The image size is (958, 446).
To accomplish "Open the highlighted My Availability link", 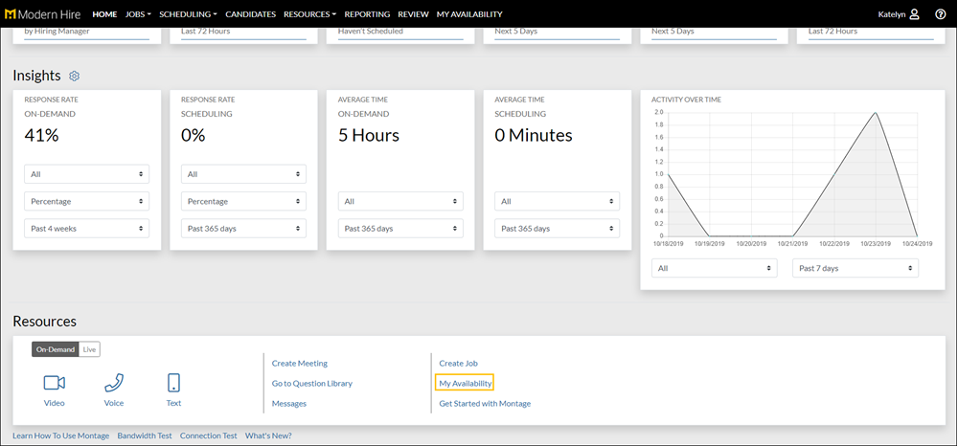I will (465, 384).
